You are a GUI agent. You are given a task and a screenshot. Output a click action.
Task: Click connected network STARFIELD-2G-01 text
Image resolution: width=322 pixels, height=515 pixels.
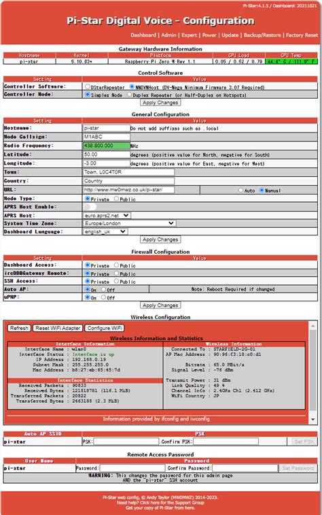pos(234,349)
